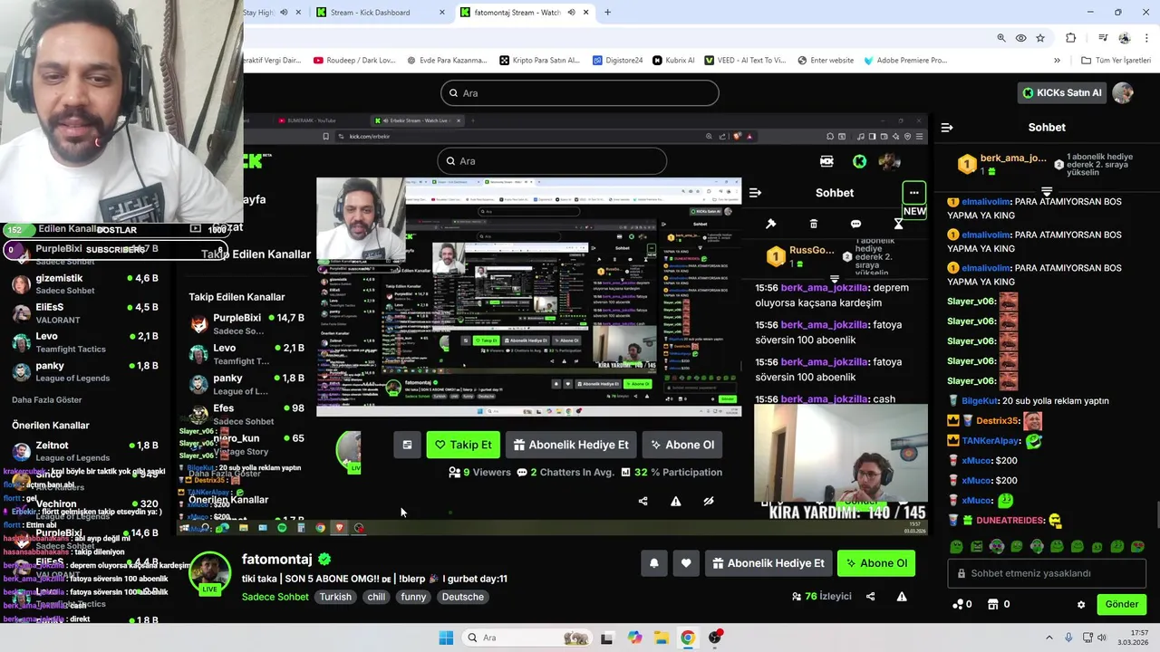This screenshot has width=1160, height=652.
Task: Collapse the Sohbet chat panel
Action: click(947, 128)
